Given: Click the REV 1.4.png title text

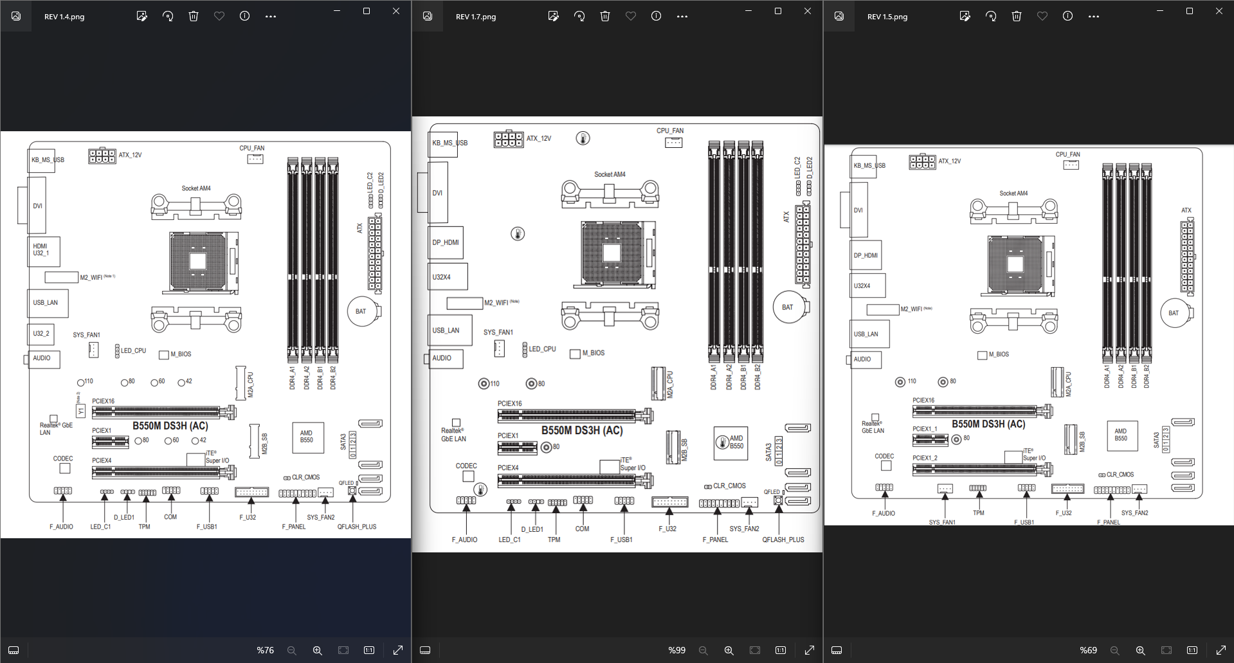Looking at the screenshot, I should tap(64, 17).
